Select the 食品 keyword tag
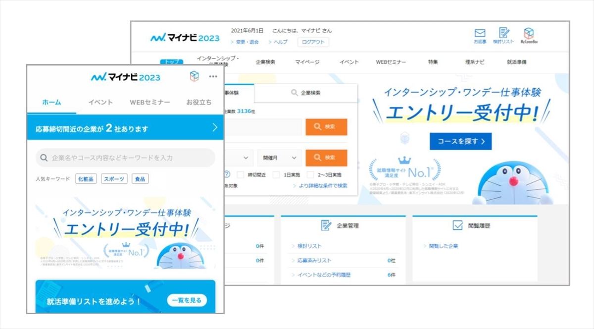 click(x=140, y=179)
